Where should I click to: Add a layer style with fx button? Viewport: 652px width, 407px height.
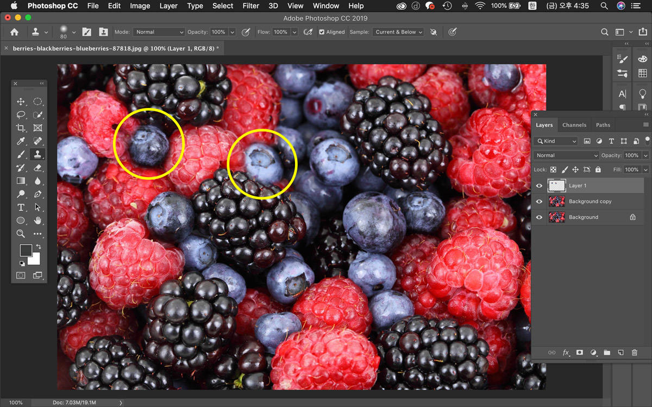[x=566, y=353]
